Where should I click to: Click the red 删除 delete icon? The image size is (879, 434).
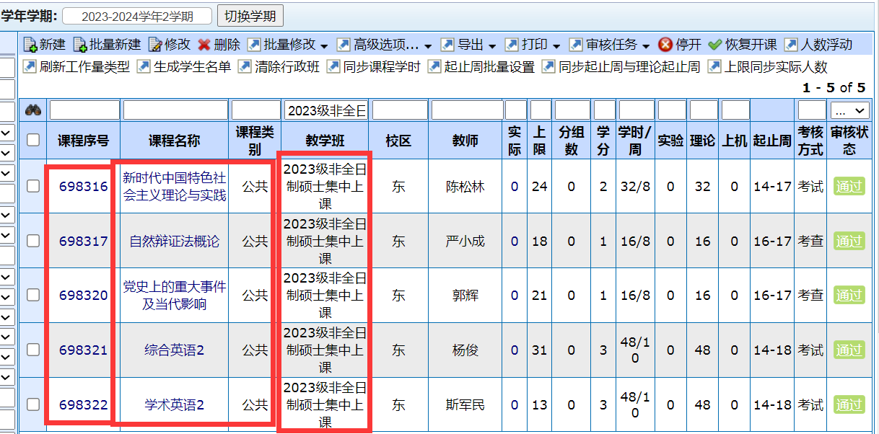point(204,45)
